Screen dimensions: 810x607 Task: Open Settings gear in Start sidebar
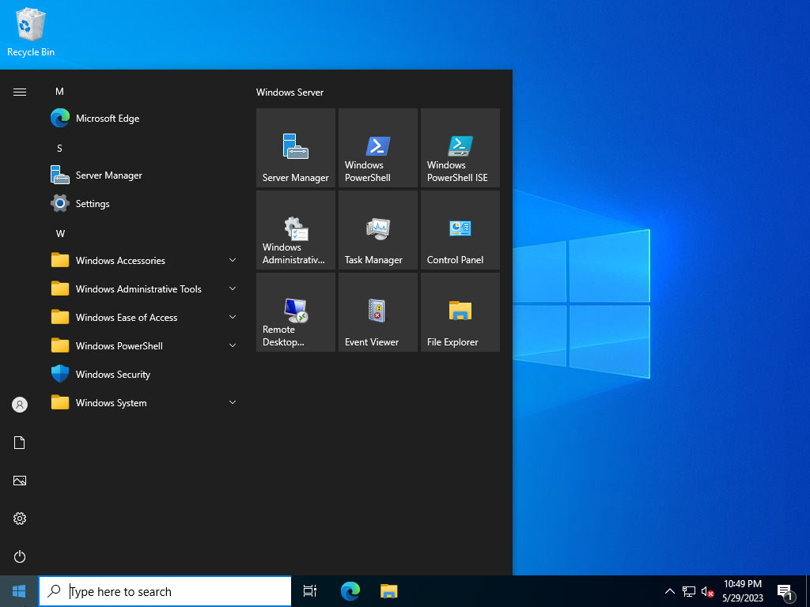[x=20, y=518]
